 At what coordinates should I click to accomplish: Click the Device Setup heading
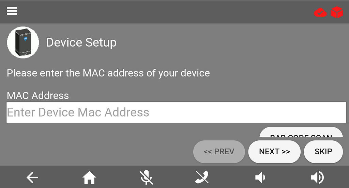81,42
